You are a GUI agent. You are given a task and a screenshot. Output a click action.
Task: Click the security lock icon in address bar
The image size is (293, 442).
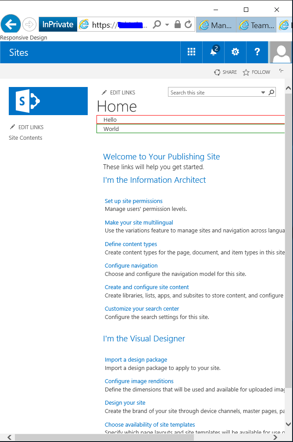point(177,24)
